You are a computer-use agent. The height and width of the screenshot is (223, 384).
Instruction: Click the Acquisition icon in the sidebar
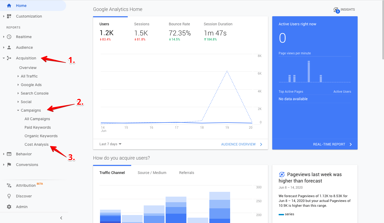pyautogui.click(x=9, y=58)
